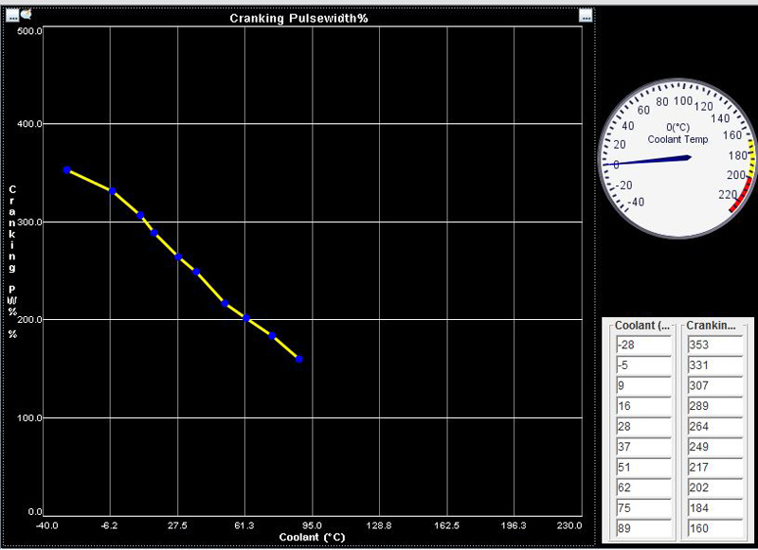Select the coolant cell with value 16
The width and height of the screenshot is (758, 550).
click(x=641, y=406)
